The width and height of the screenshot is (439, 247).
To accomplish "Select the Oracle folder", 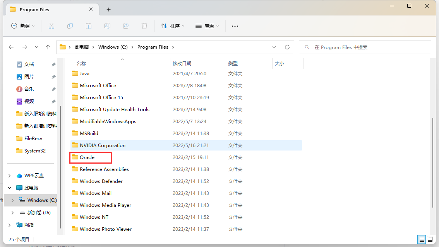I will coord(186,157).
